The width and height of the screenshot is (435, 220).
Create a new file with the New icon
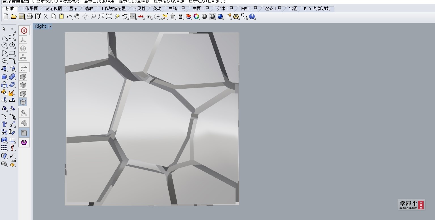(6, 17)
